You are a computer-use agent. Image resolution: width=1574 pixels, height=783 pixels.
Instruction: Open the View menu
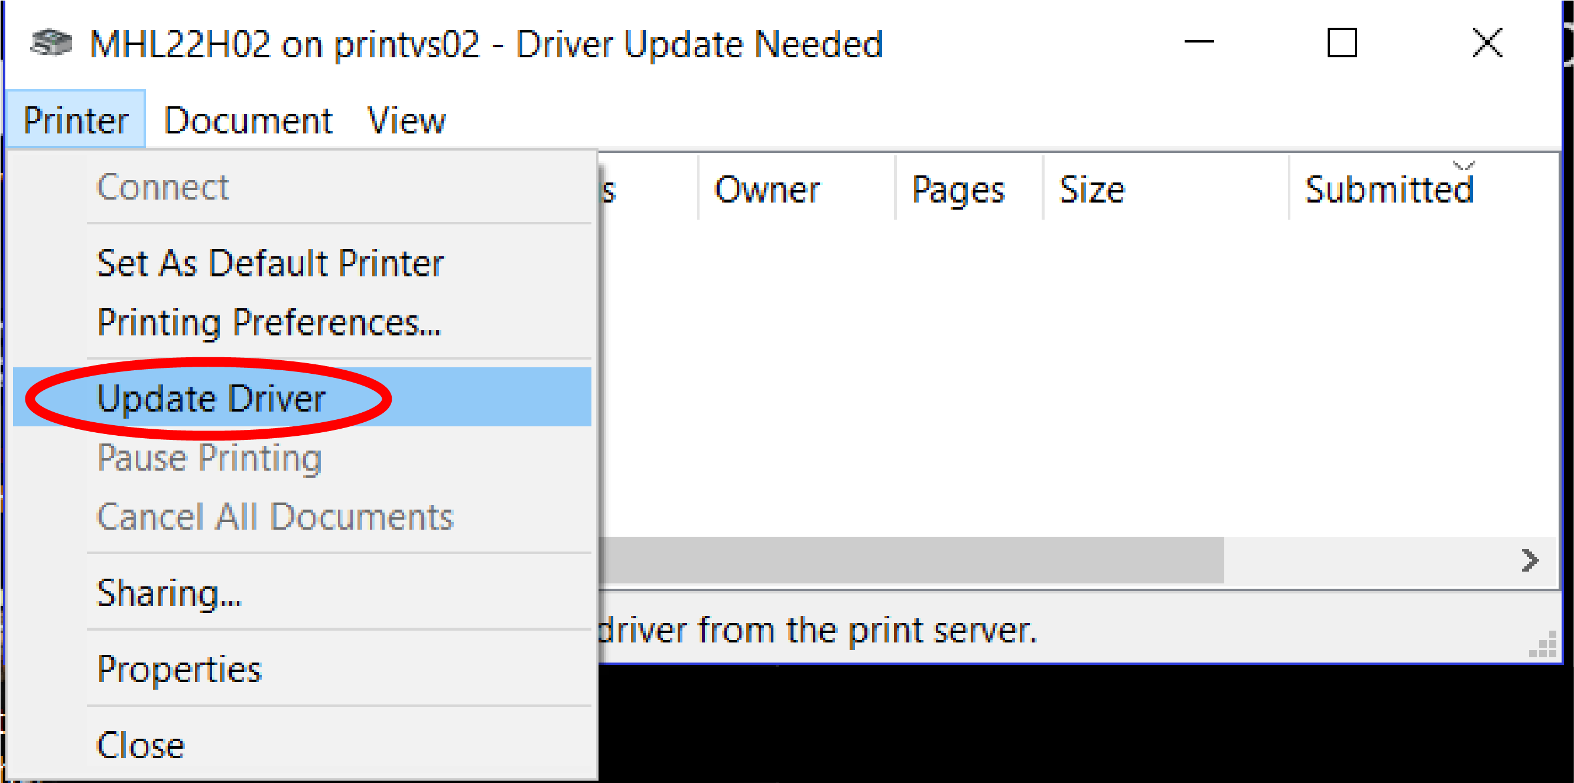406,120
